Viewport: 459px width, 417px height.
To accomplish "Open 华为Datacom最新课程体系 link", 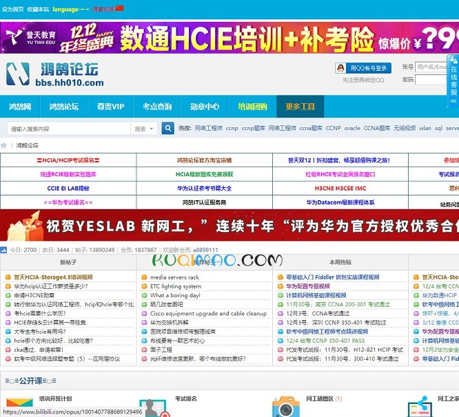I will click(x=340, y=202).
